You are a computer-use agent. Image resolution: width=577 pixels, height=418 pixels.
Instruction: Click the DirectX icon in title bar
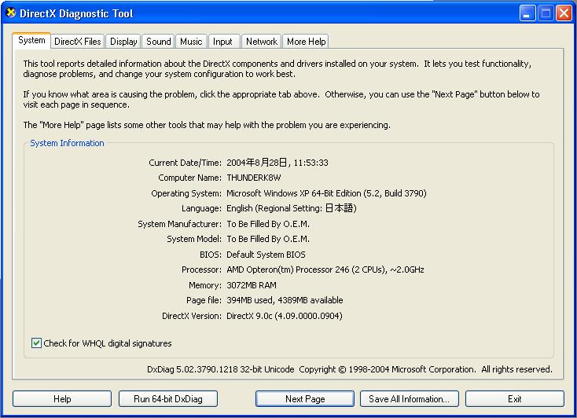click(x=10, y=13)
